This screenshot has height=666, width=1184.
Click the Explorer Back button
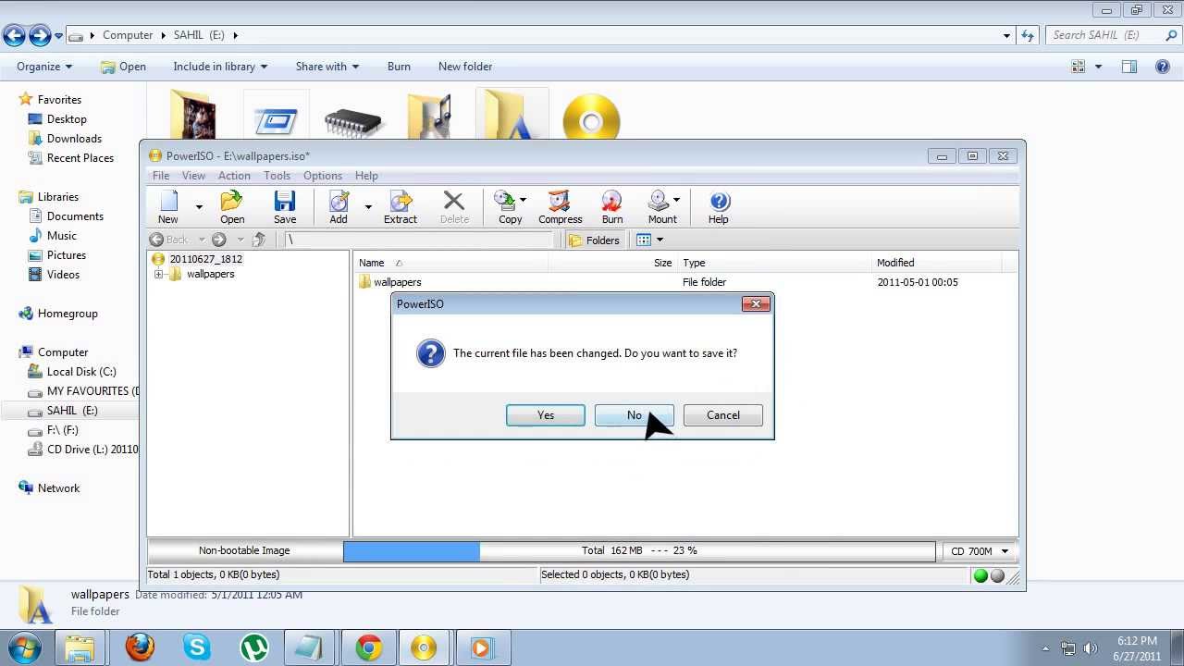point(14,35)
